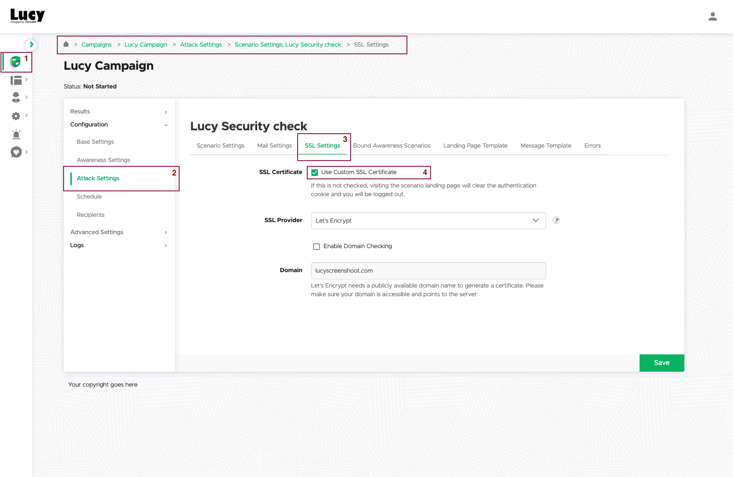Open Lucy Campaign breadcrumb link
733x477 pixels.
click(x=146, y=45)
